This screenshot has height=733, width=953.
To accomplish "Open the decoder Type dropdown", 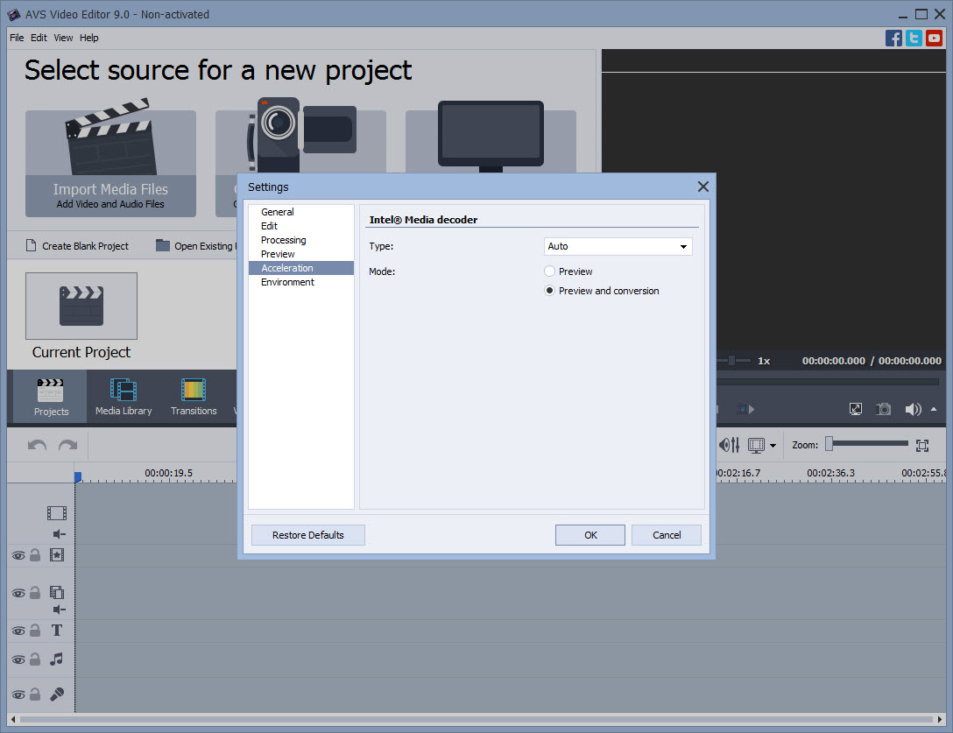I will click(618, 246).
